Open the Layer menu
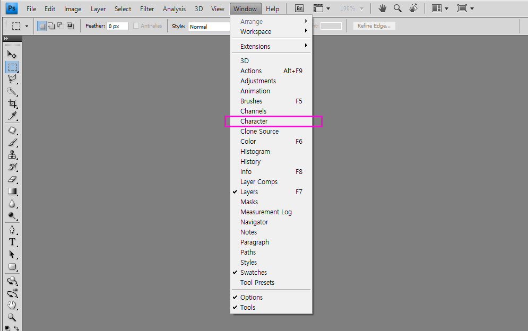528x331 pixels. click(x=98, y=9)
